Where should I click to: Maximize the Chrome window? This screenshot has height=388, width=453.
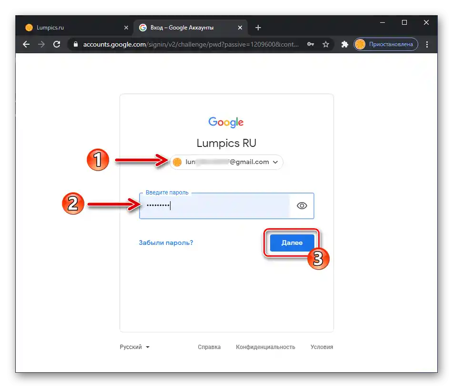coord(404,22)
